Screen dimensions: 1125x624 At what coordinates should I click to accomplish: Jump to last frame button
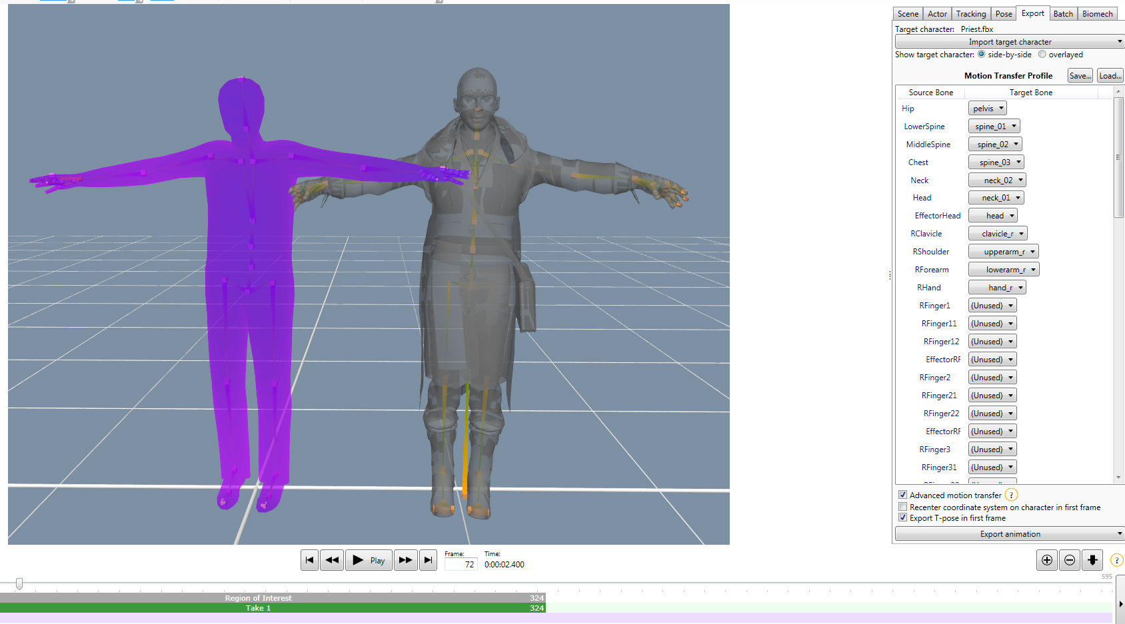pyautogui.click(x=428, y=560)
